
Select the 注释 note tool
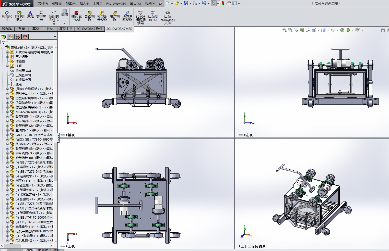coord(30,15)
